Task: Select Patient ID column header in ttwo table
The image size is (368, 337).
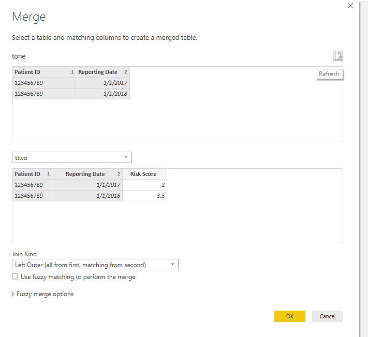Action: coord(32,174)
